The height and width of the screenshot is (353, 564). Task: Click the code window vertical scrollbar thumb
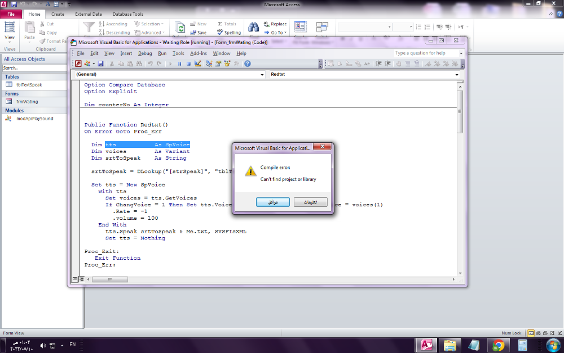[x=460, y=112]
